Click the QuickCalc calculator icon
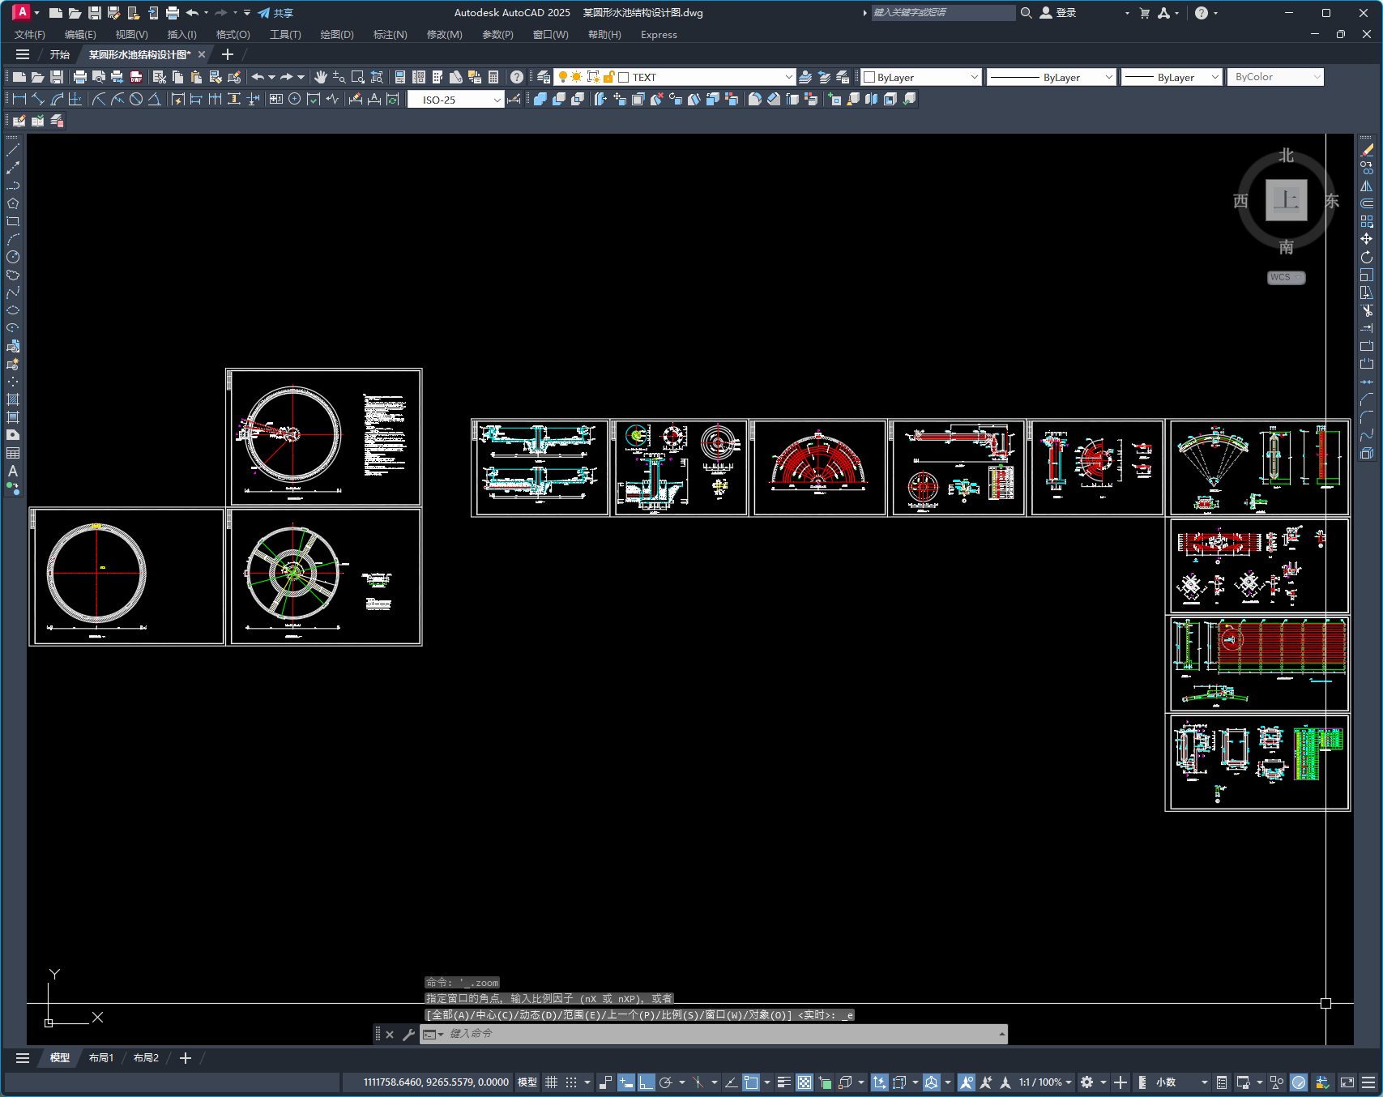 (493, 77)
